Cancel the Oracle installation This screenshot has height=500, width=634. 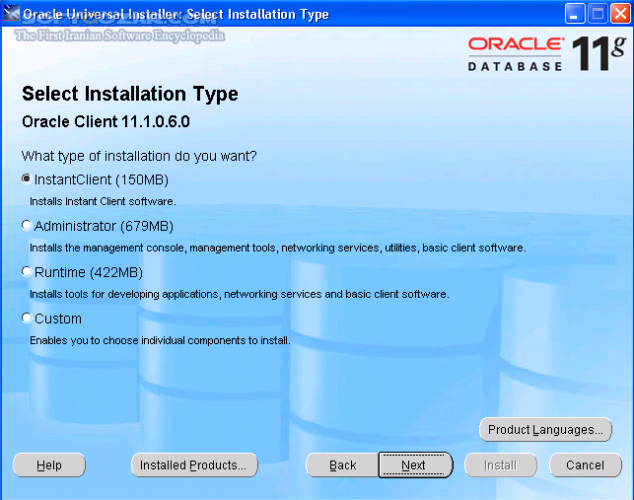tap(586, 465)
